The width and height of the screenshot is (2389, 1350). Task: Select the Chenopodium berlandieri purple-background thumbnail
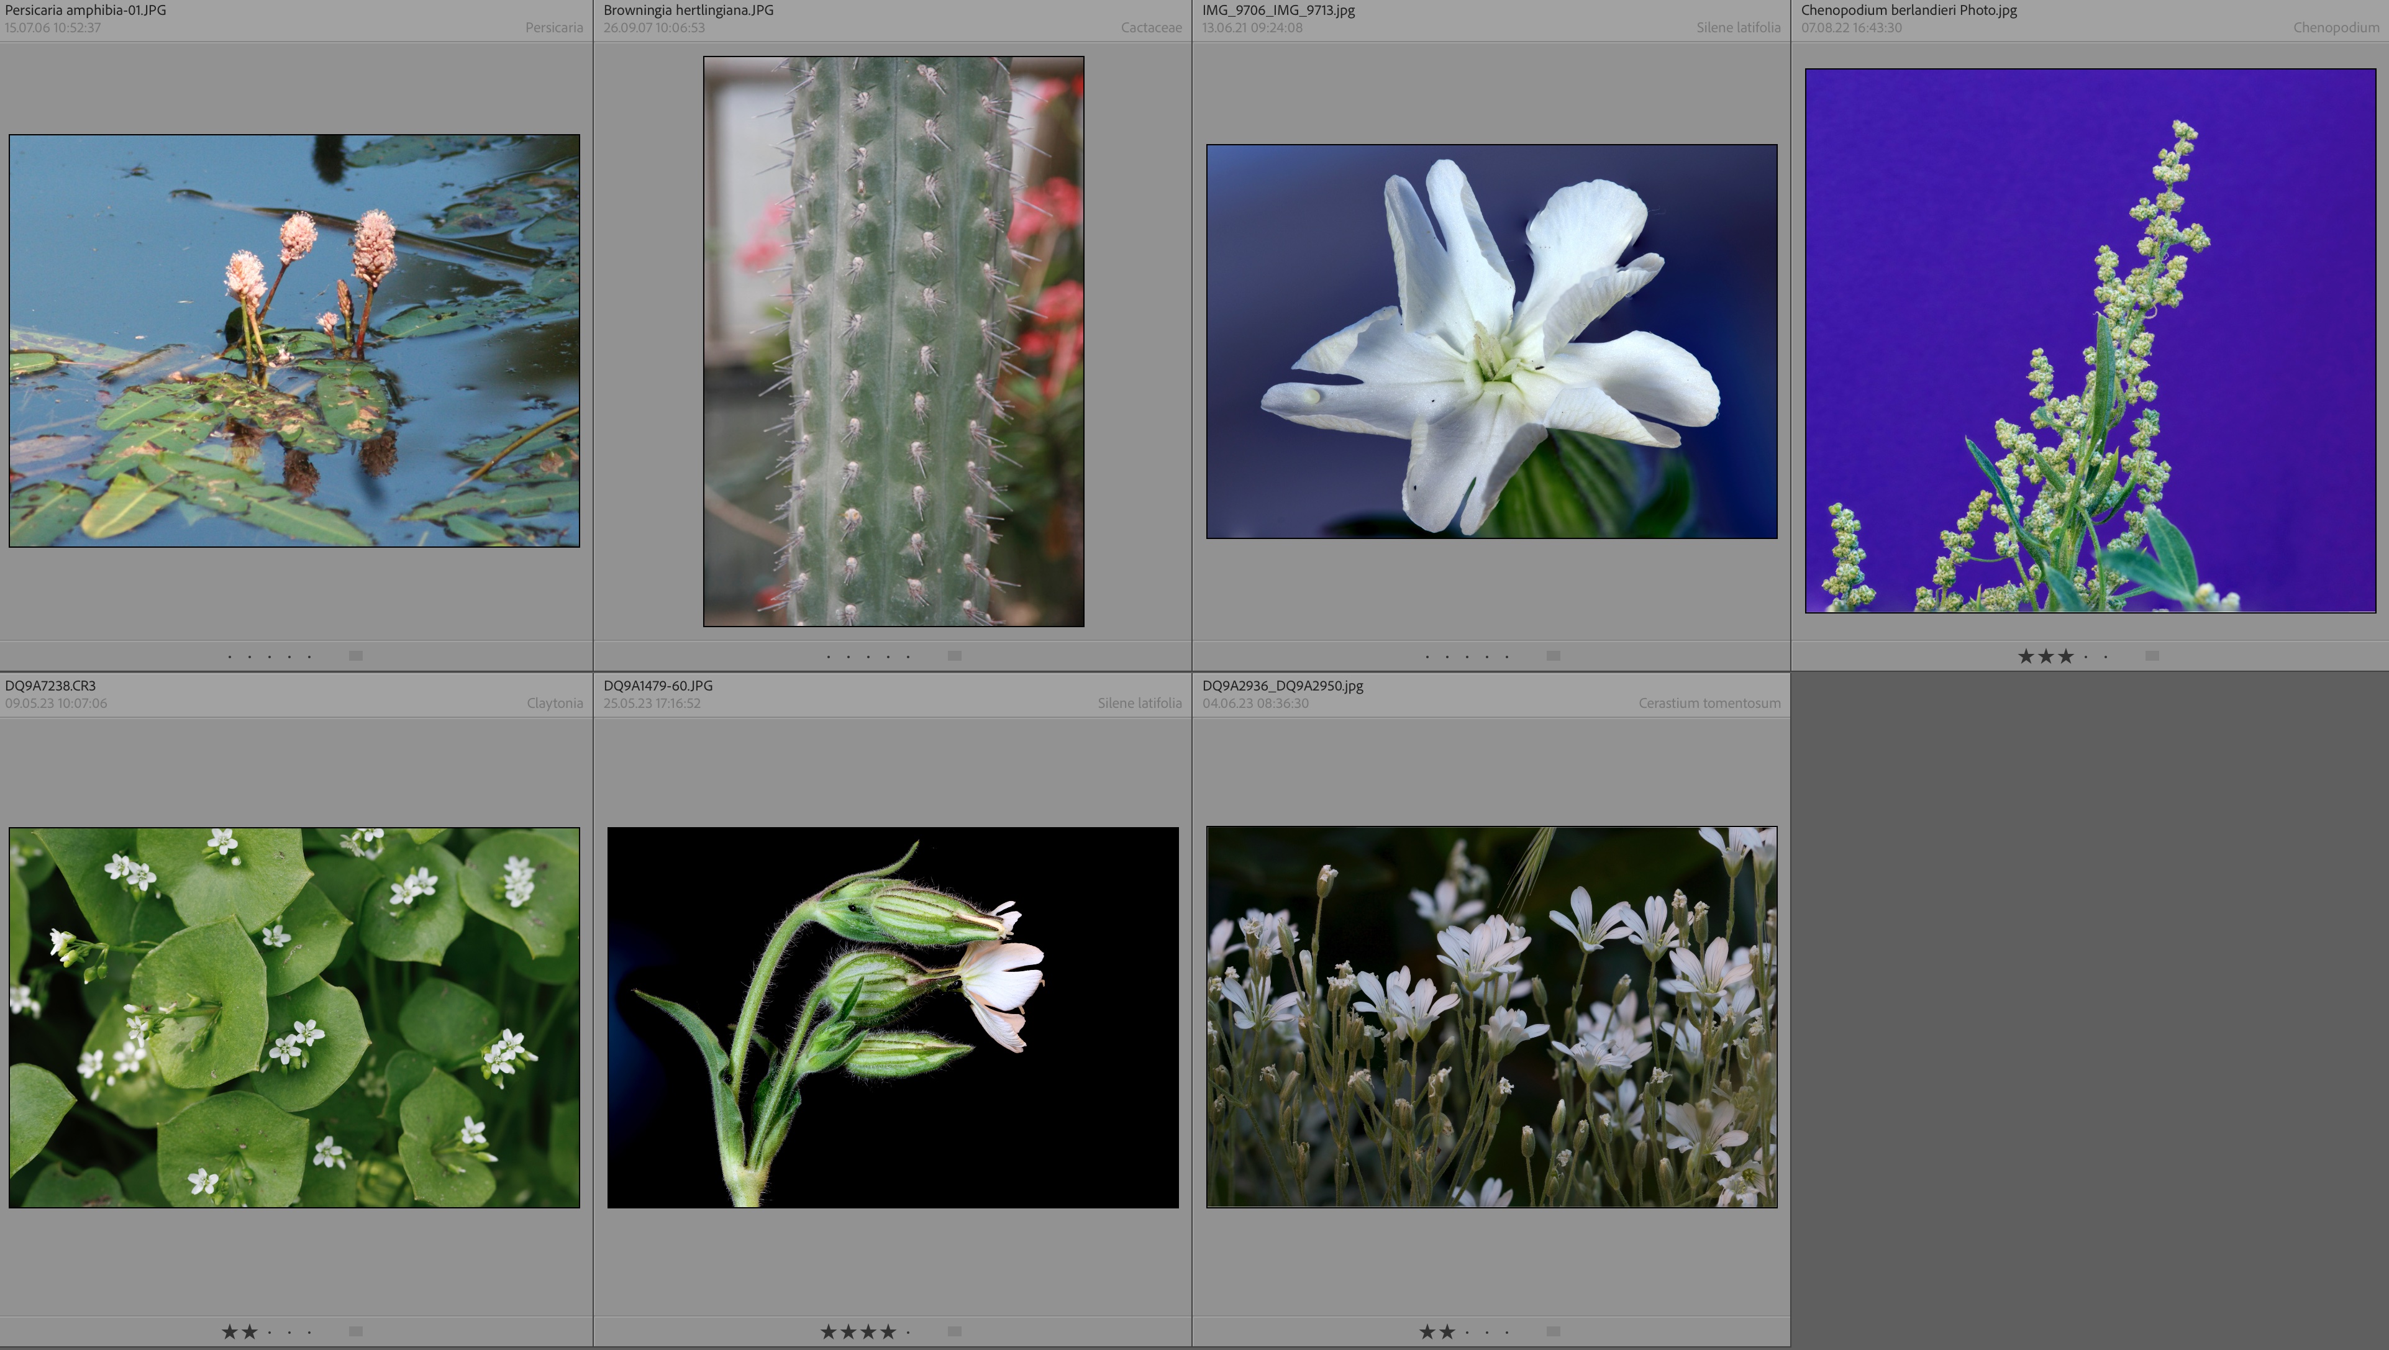(2090, 340)
